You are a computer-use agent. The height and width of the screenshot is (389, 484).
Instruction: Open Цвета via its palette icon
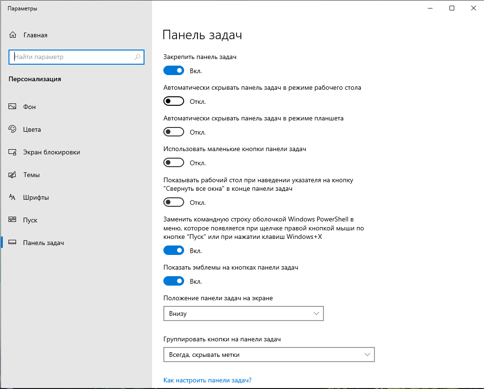point(13,129)
